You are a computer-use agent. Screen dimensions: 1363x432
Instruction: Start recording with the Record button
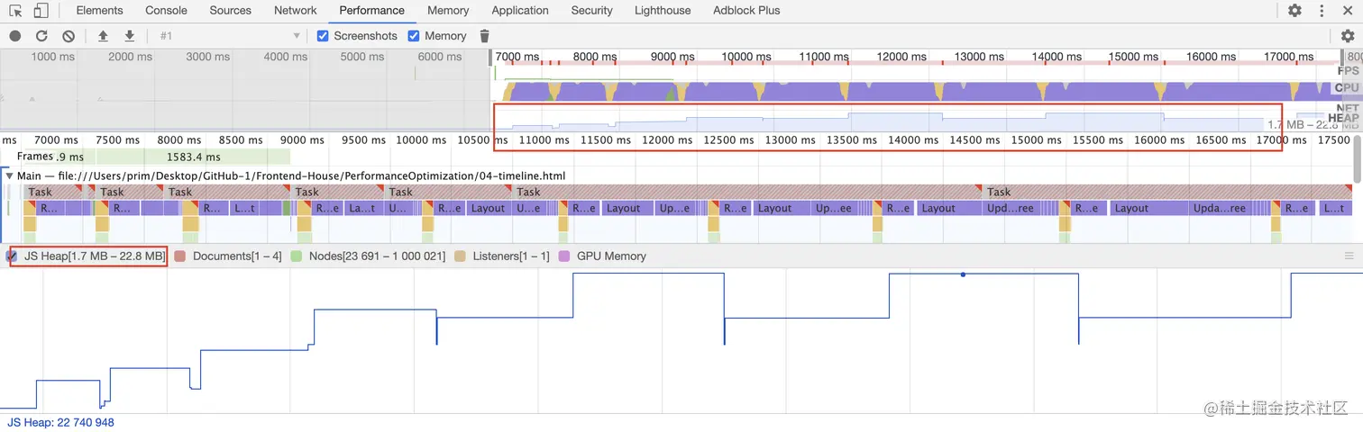pos(15,36)
